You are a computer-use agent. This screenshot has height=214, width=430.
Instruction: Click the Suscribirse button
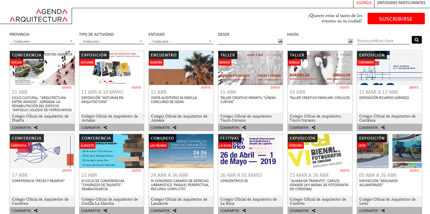pyautogui.click(x=396, y=19)
